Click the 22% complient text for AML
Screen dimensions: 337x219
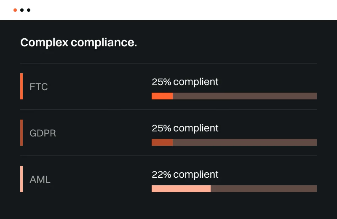(185, 174)
